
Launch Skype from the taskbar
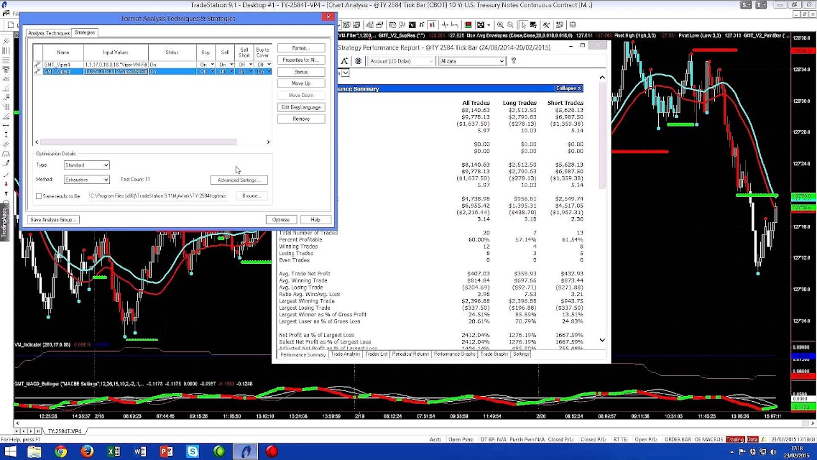(192, 452)
